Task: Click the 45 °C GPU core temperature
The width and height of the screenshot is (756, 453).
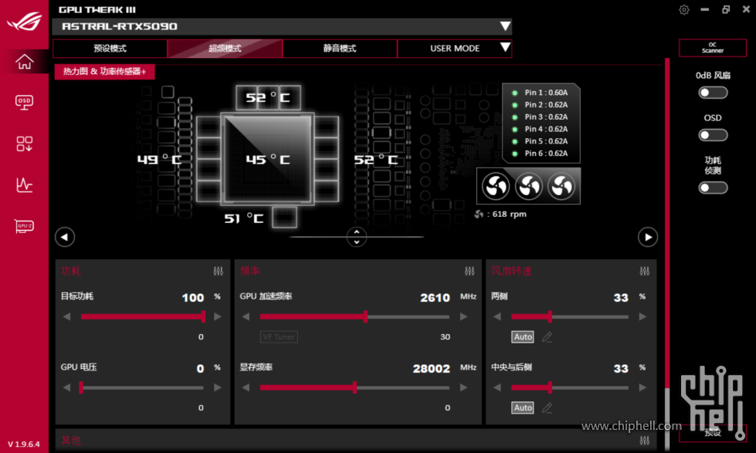Action: (268, 160)
